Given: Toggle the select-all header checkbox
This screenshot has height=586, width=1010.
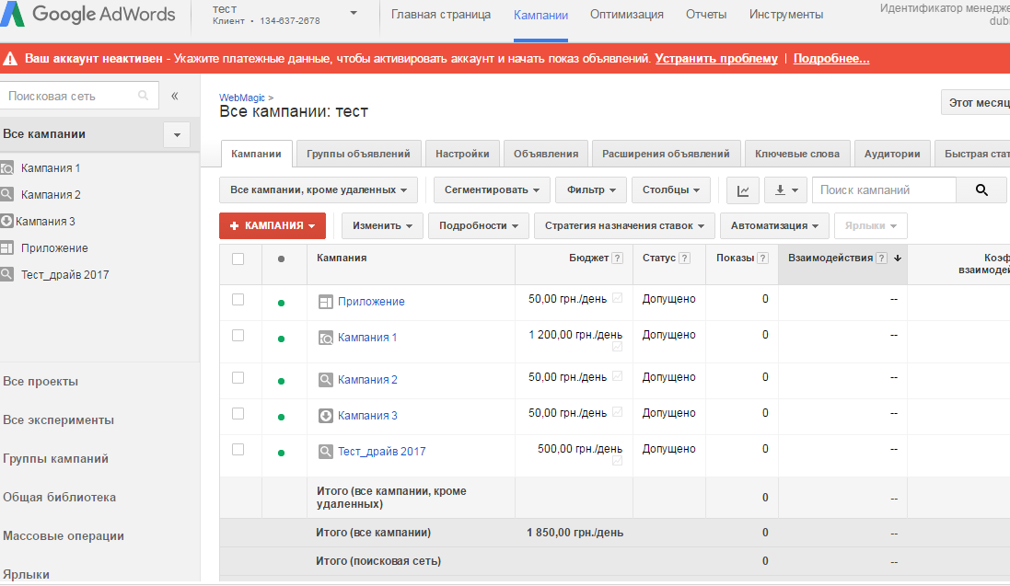Looking at the screenshot, I should pyautogui.click(x=238, y=259).
